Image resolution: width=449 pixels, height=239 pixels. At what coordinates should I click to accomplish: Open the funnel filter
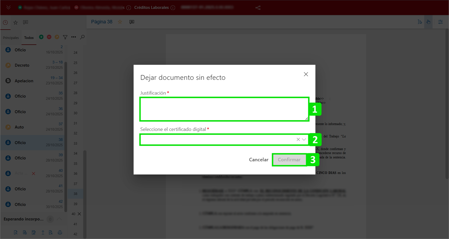click(65, 37)
